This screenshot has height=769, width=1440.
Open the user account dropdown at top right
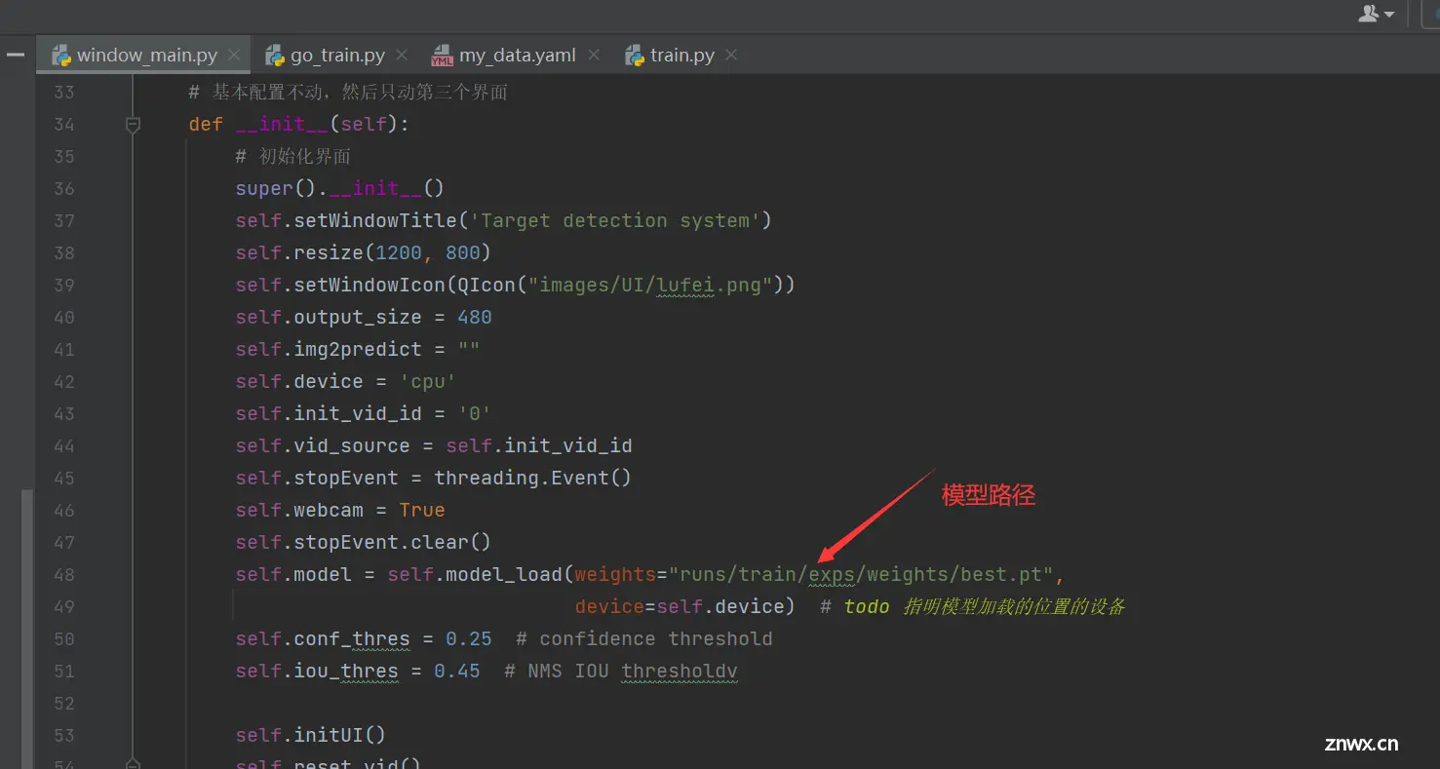pos(1377,13)
